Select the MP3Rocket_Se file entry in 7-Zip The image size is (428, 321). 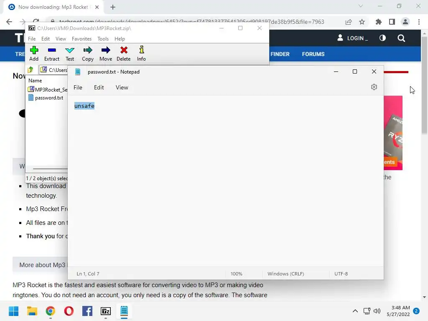pyautogui.click(x=48, y=89)
